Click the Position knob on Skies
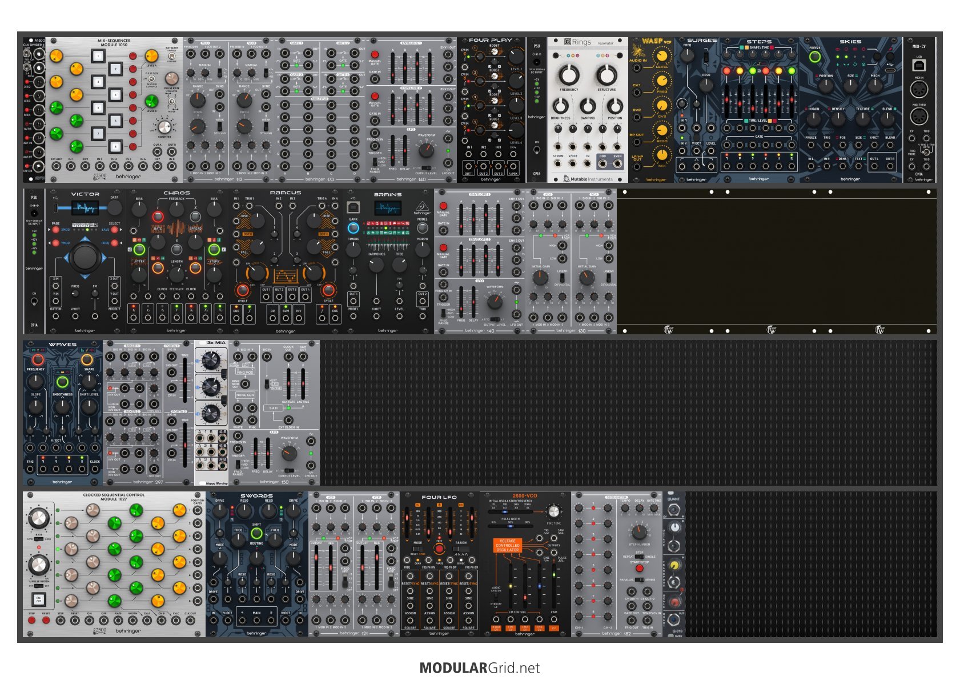This screenshot has height=680, width=960. 826,86
